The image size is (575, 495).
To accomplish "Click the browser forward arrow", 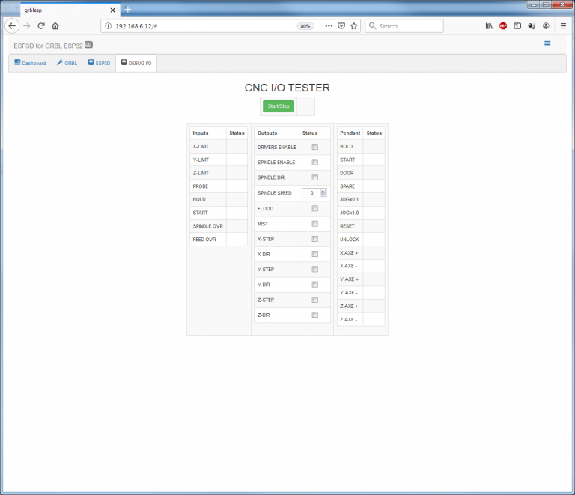I will click(27, 26).
